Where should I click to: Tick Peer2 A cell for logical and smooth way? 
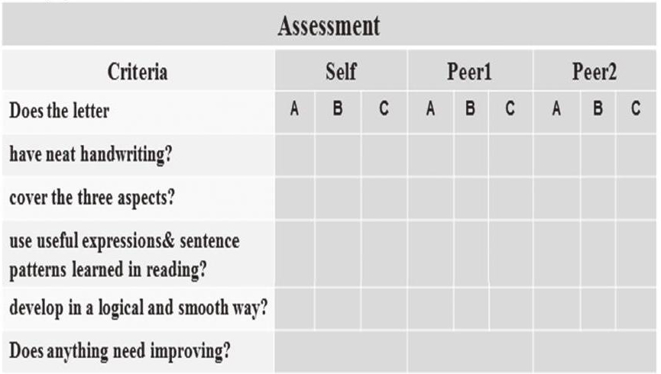coord(556,308)
